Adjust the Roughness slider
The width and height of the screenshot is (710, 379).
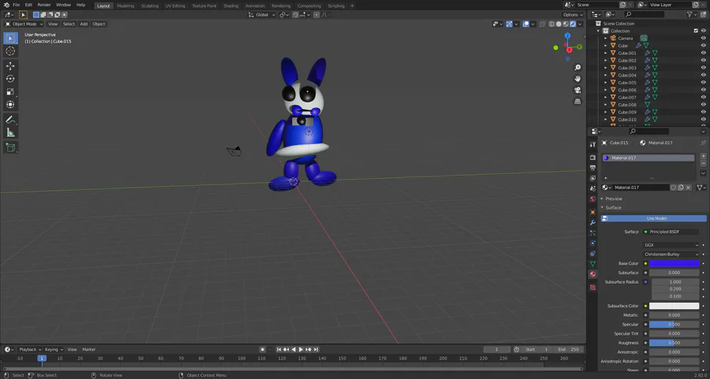click(x=674, y=343)
